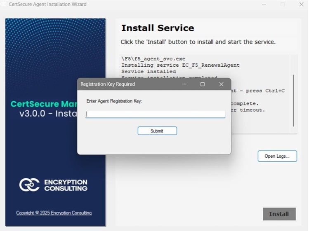309x231 pixels.
Task: Click the 'Registration Key Required' title bar text
Action: tap(108, 84)
